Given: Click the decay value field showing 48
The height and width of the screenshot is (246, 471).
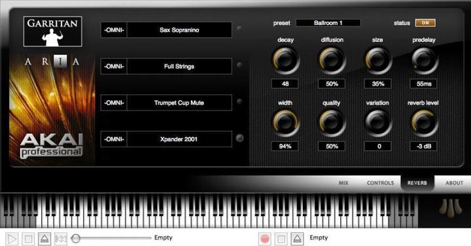Looking at the screenshot, I should pyautogui.click(x=285, y=84).
